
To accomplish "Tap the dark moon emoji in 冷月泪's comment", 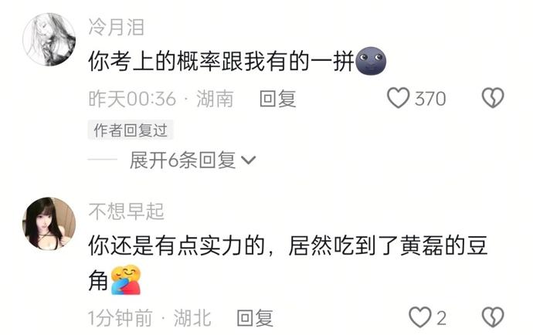I will coord(371,61).
